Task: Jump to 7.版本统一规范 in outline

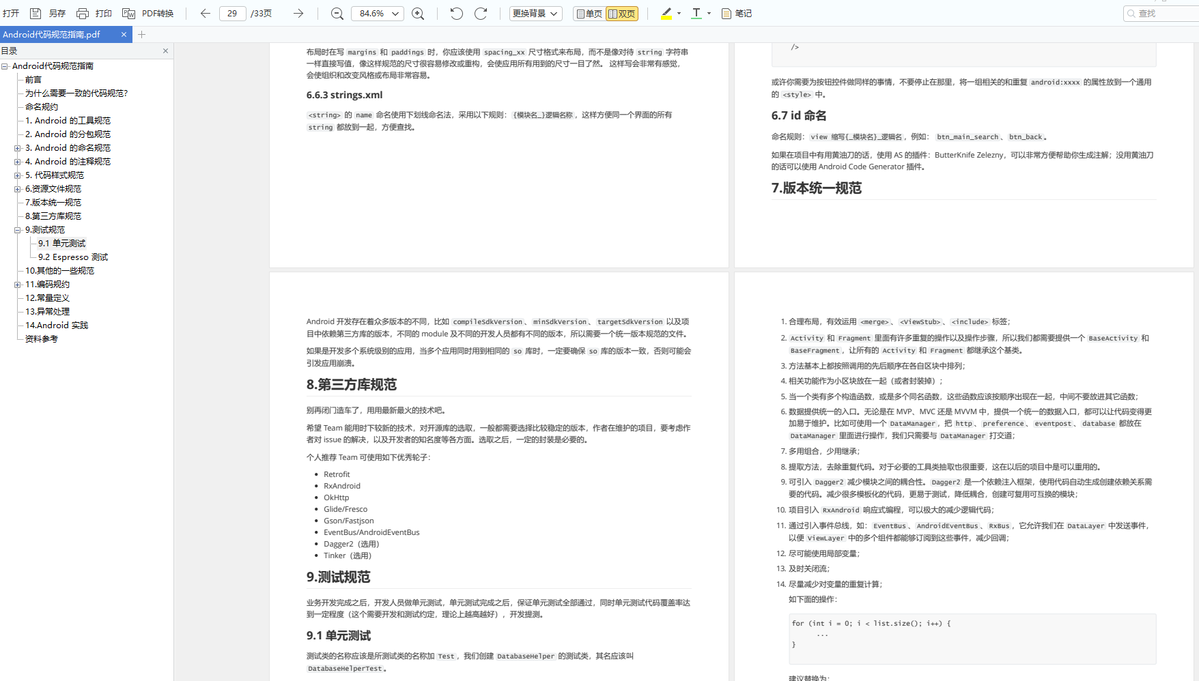Action: click(x=53, y=203)
